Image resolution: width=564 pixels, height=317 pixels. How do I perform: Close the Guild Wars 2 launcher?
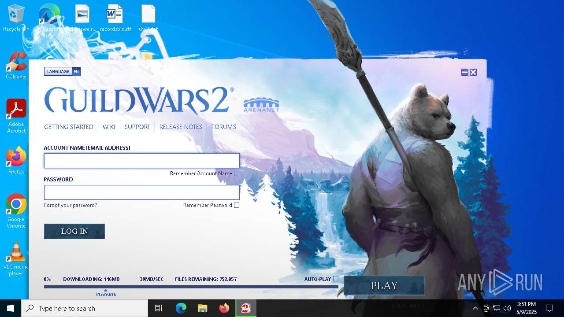click(473, 72)
